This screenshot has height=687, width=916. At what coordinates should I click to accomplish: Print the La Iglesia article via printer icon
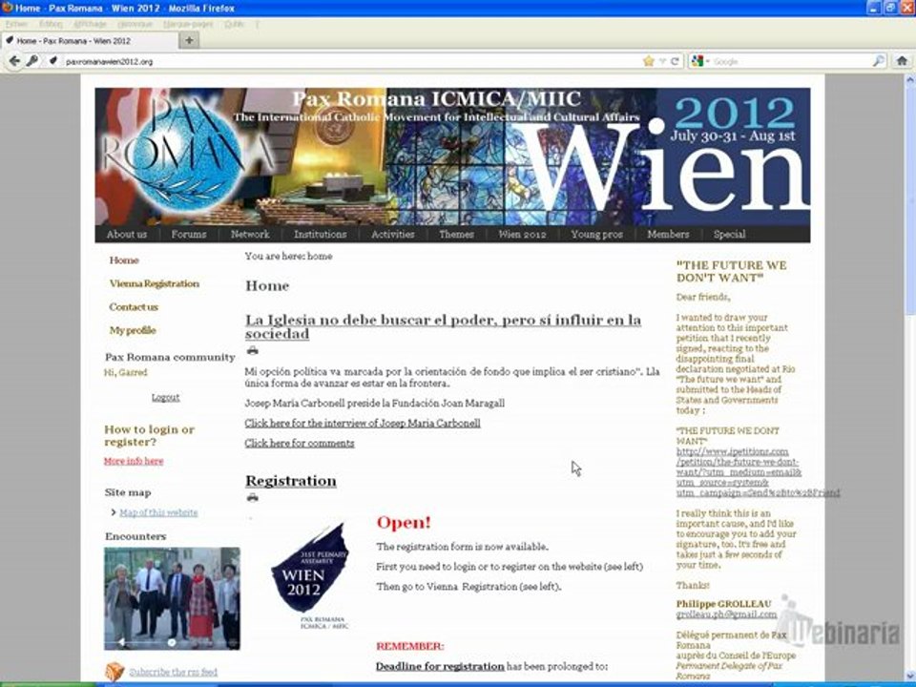pos(252,350)
